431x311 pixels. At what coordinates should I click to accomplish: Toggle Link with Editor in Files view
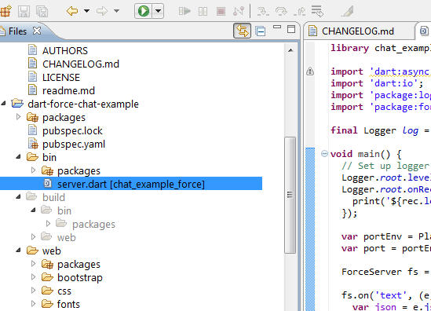pyautogui.click(x=242, y=31)
